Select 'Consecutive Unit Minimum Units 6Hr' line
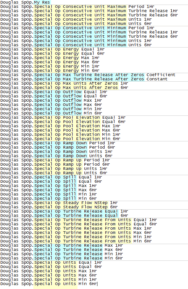Viewport: 188px width, 289px height. click(76, 45)
